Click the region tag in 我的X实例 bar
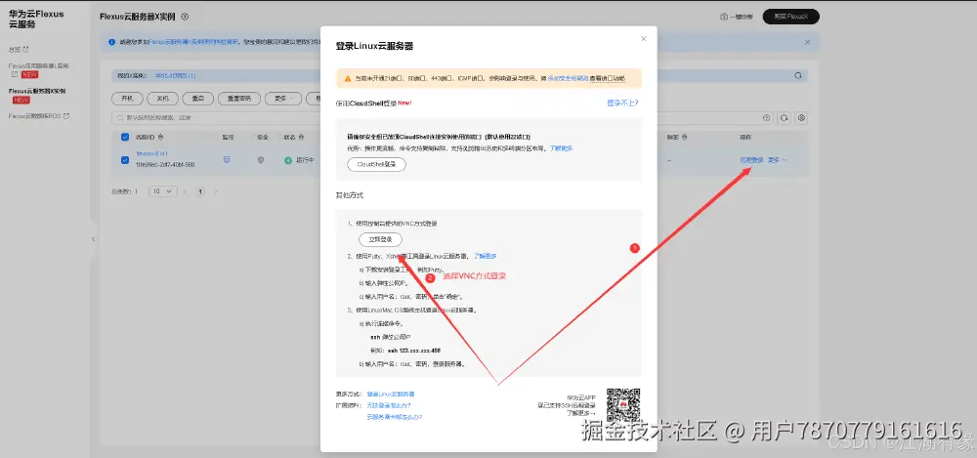 tap(176, 75)
